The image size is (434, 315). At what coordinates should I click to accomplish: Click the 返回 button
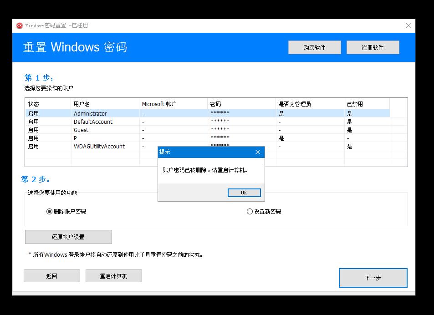tap(52, 276)
